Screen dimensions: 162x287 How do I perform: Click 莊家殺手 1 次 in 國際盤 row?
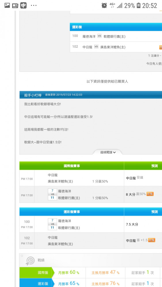[x=143, y=273]
